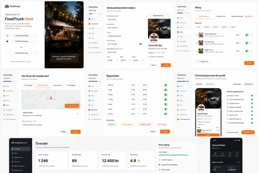Click Fortsätt med Apple button
This screenshot has width=259, height=173.
coord(22,41)
